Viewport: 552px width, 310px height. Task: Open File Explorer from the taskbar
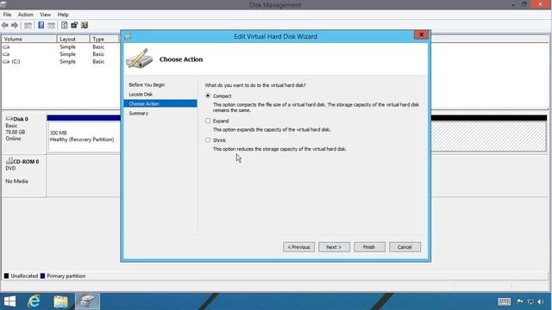tap(60, 301)
